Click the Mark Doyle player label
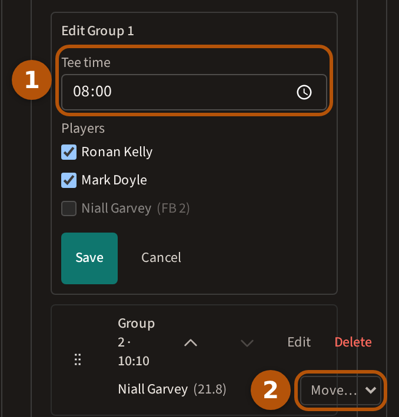Viewport: 399px width, 417px height. pyautogui.click(x=114, y=180)
